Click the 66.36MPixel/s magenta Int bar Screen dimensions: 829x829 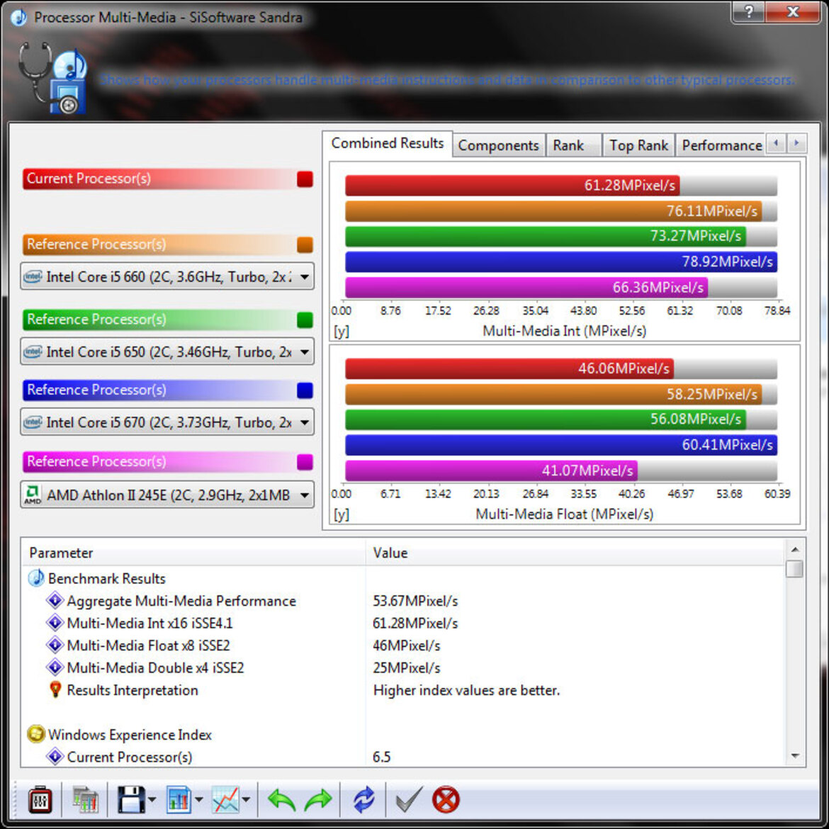(x=526, y=287)
